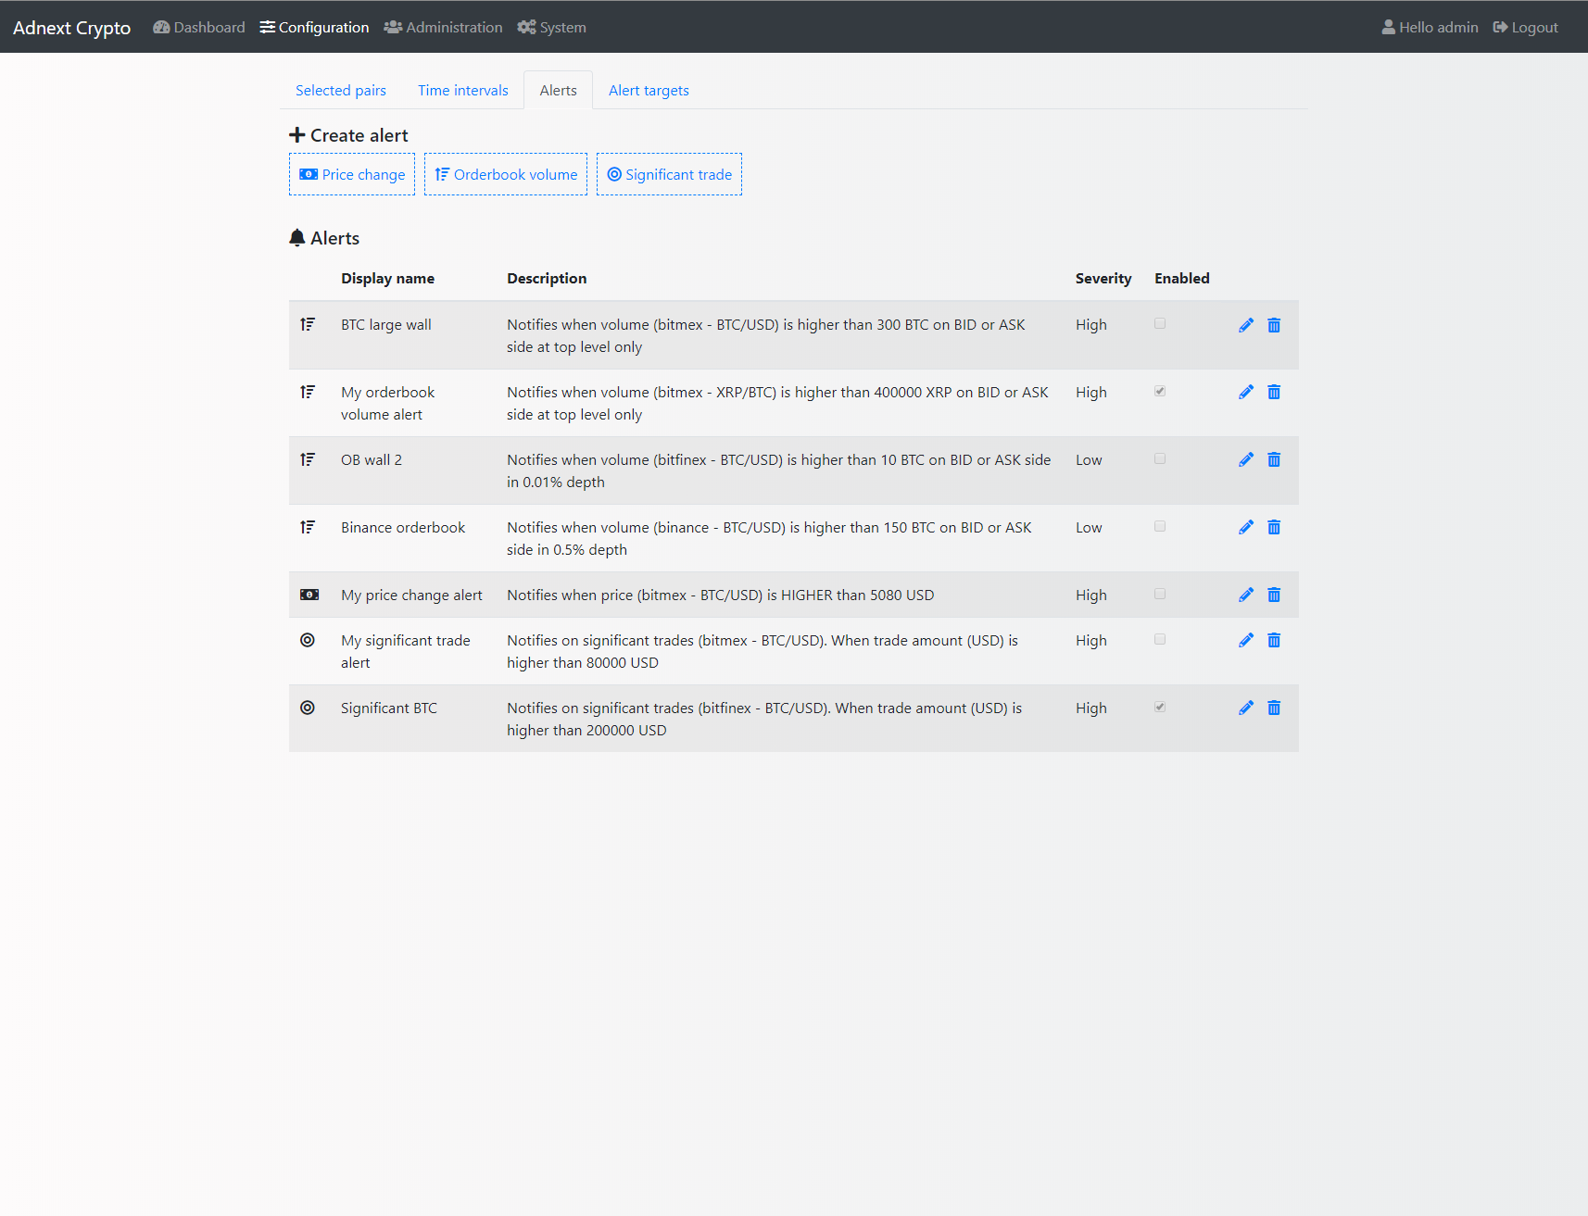Create a Price change alert
Viewport: 1588px width, 1216px height.
[352, 174]
